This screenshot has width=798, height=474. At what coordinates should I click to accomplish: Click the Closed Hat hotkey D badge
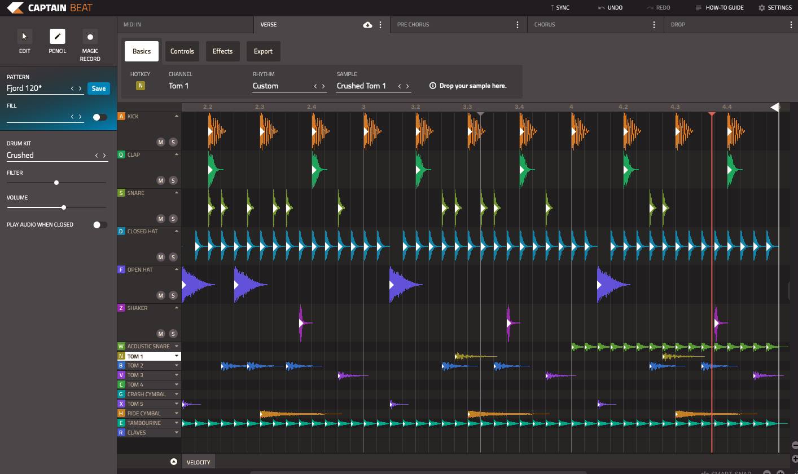tap(121, 231)
